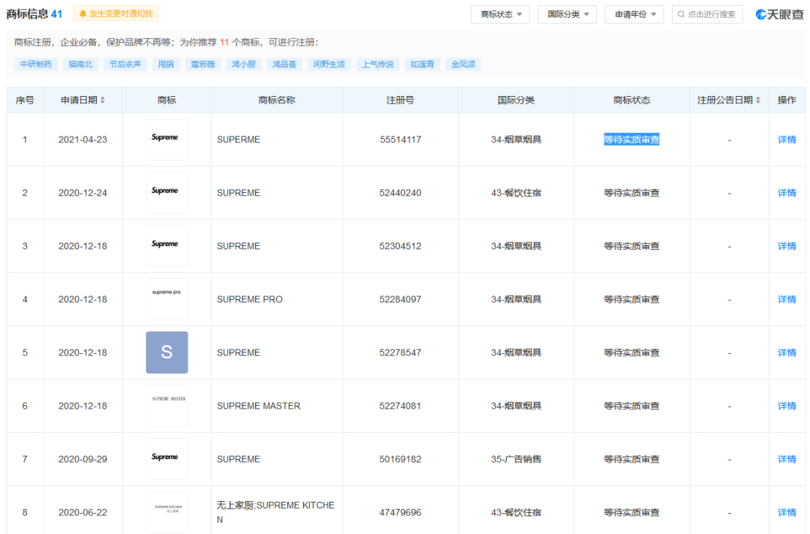Image resolution: width=810 pixels, height=534 pixels.
Task: Click the magnifier icon in the search box
Action: click(x=679, y=14)
